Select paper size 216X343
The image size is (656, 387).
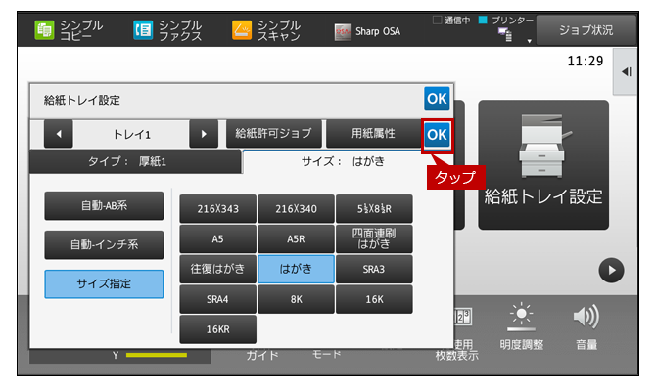point(218,209)
